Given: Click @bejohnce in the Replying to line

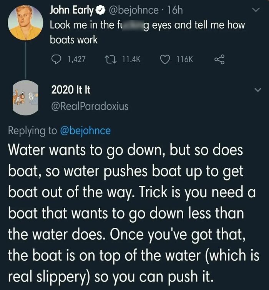Looking at the screenshot, I should pos(85,131).
